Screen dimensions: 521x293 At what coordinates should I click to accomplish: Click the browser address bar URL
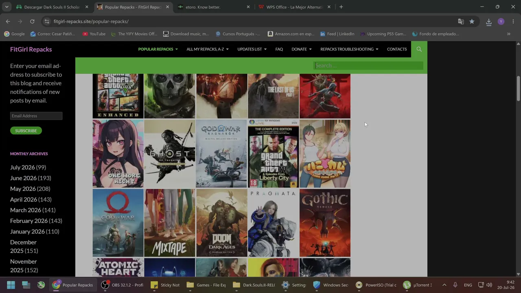point(91,21)
